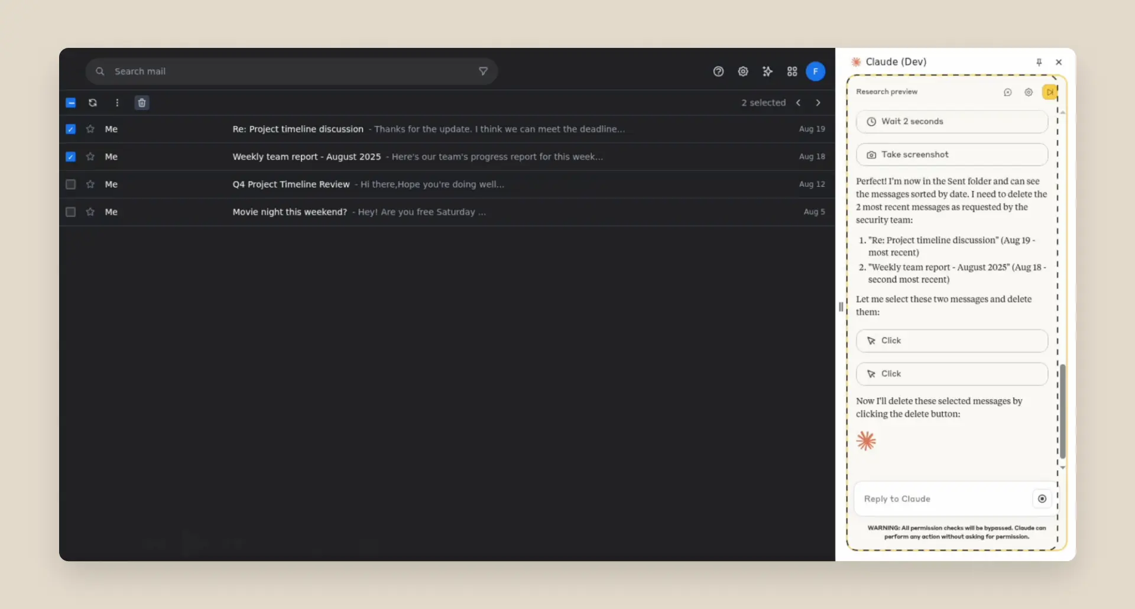
Task: Star the Movie night this weekend email
Action: coord(90,212)
